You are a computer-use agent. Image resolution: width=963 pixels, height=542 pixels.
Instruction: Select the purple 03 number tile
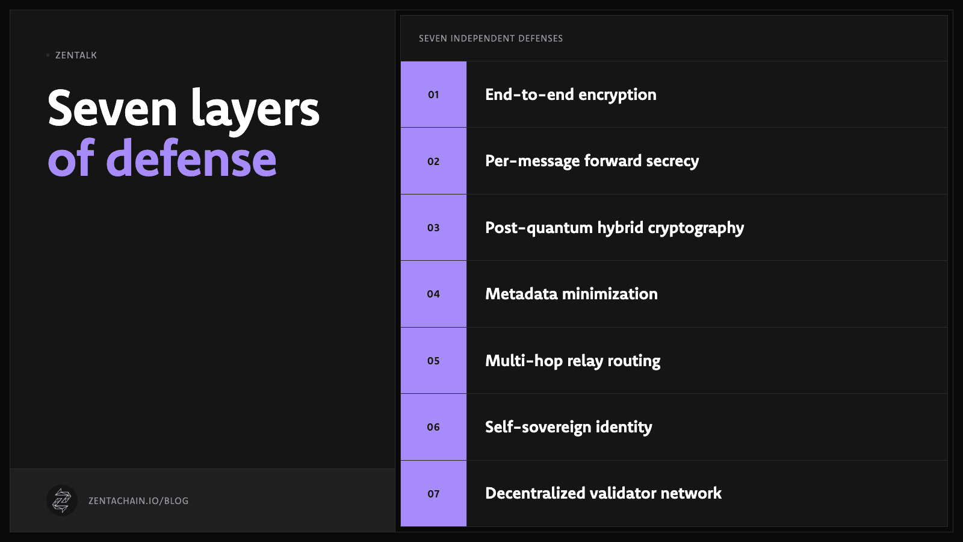pyautogui.click(x=433, y=228)
